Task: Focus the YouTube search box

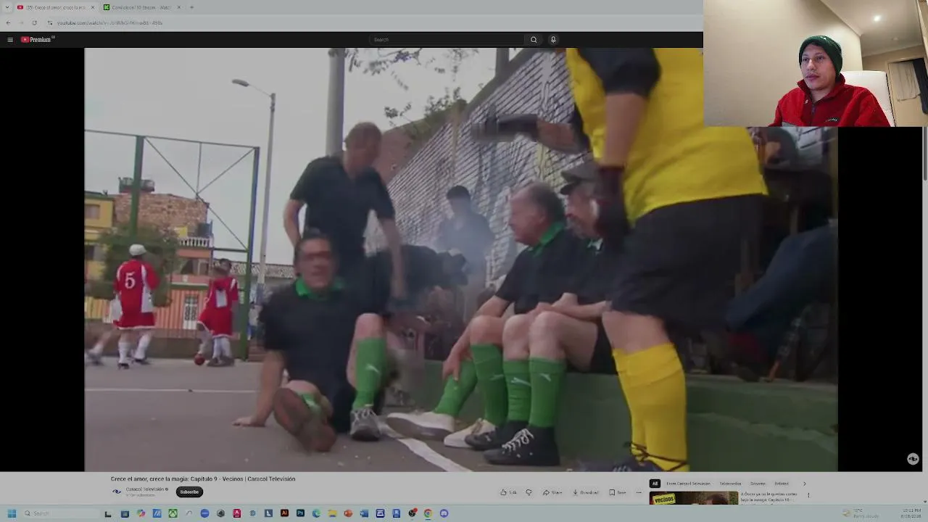Action: pyautogui.click(x=447, y=40)
